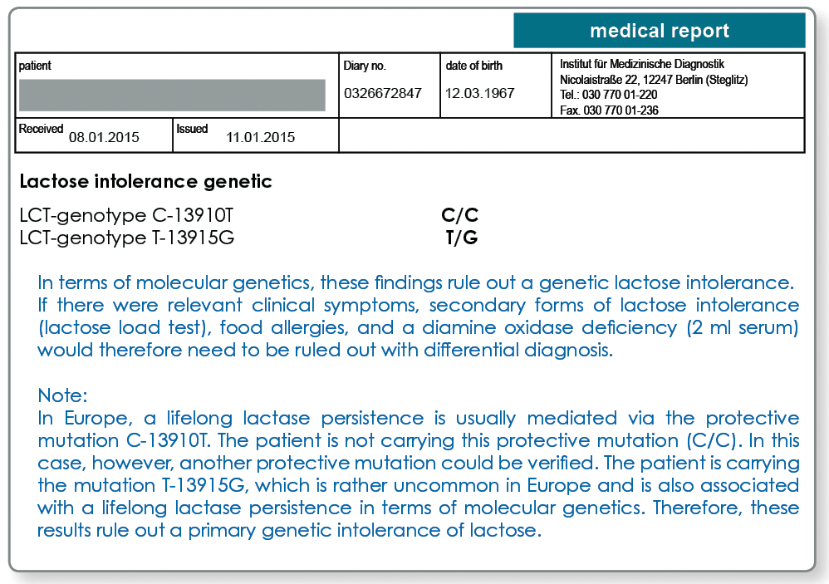Select the T/G genotype result
829x584 pixels.
pyautogui.click(x=462, y=238)
